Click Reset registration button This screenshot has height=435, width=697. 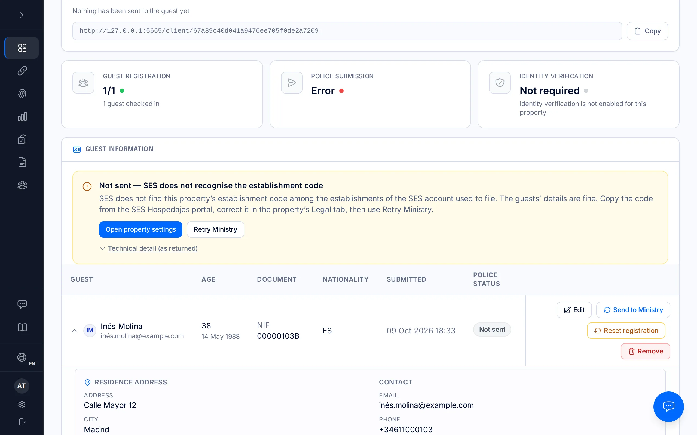tap(626, 330)
